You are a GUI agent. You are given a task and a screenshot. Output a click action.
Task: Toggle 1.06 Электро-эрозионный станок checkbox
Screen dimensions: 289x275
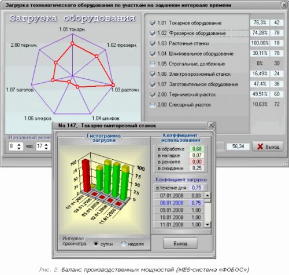coord(153,74)
